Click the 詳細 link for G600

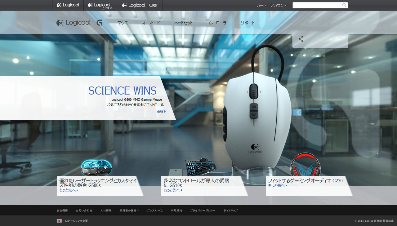pyautogui.click(x=161, y=112)
